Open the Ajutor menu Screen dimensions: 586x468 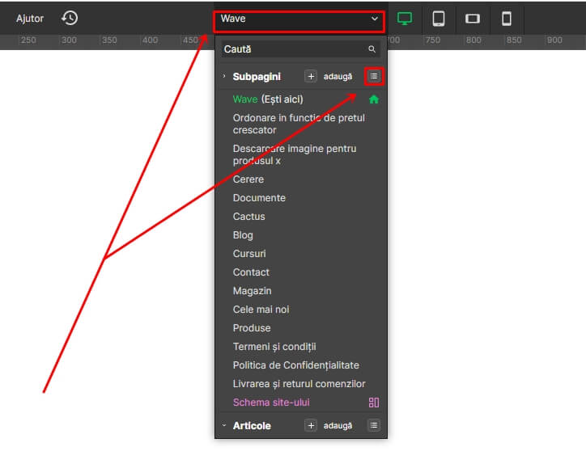pyautogui.click(x=30, y=18)
